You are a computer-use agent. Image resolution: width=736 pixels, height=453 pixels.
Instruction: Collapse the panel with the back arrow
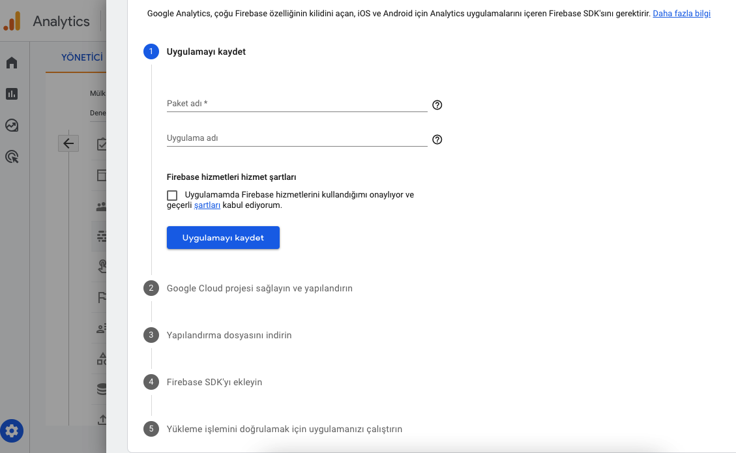[x=68, y=143]
